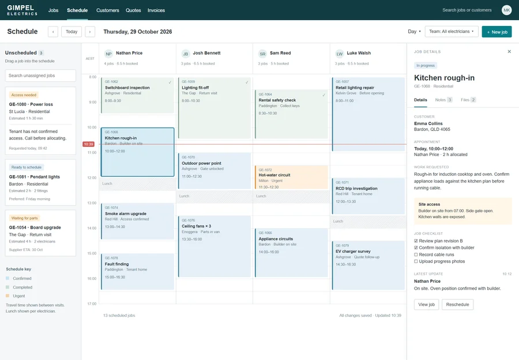
Task: Click the In progress status badge
Action: pos(426,66)
